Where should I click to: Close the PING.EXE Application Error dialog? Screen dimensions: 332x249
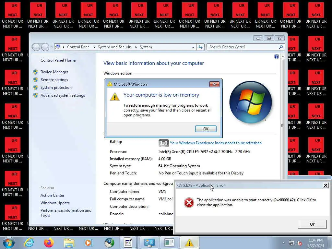pos(326,185)
